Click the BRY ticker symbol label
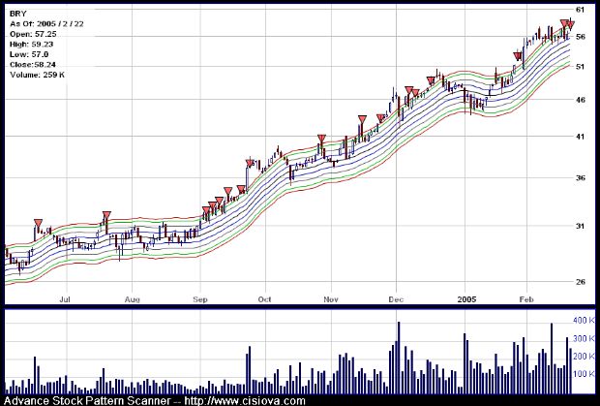Image resolution: width=600 pixels, height=406 pixels. point(18,14)
